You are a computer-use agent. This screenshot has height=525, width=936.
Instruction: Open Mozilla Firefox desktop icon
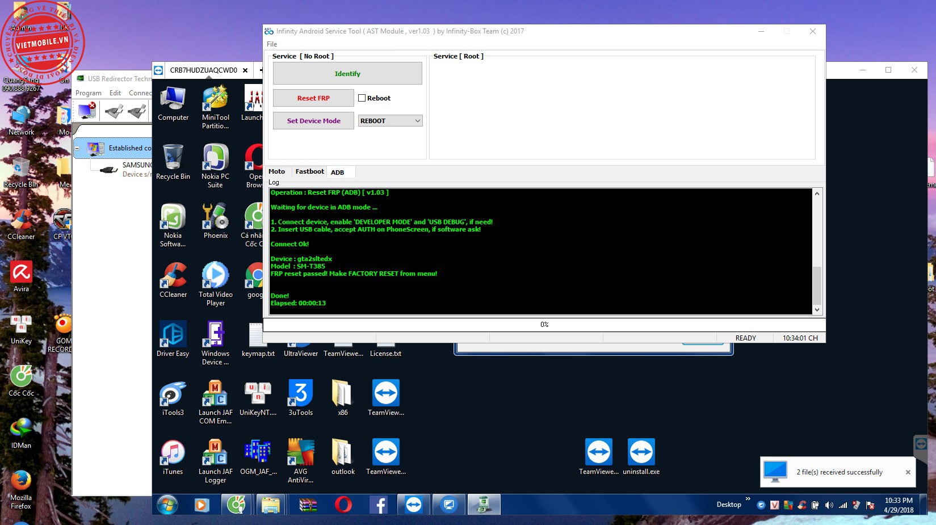[x=21, y=489]
